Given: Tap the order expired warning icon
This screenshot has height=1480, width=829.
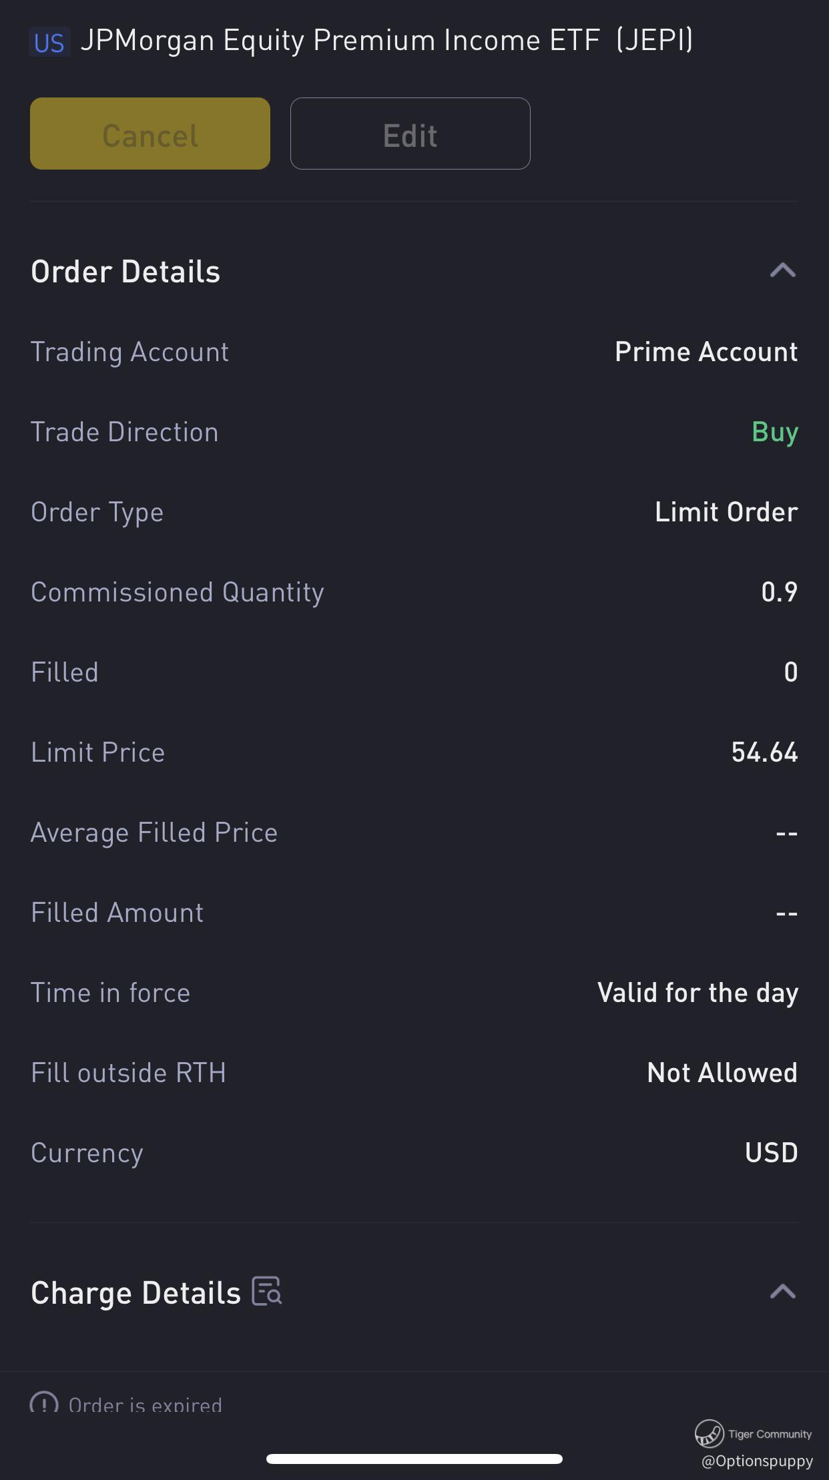Looking at the screenshot, I should click(44, 1403).
